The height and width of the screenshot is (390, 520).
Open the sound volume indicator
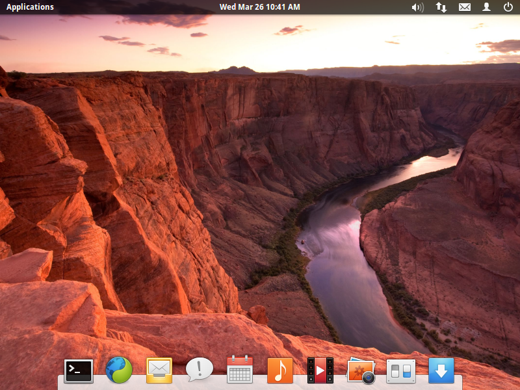418,7
